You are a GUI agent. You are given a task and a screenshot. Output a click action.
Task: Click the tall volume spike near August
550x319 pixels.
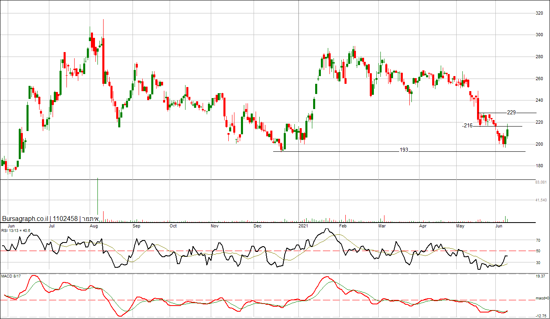pyautogui.click(x=97, y=199)
